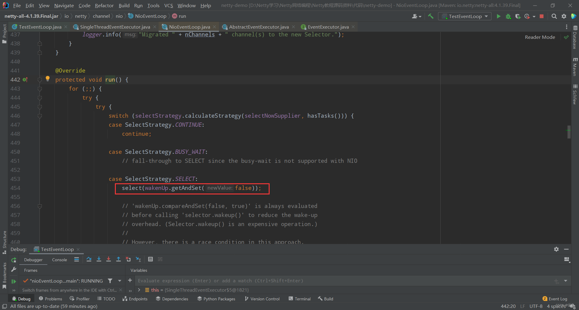Open the TestEventLoop run configuration dropdown

465,16
